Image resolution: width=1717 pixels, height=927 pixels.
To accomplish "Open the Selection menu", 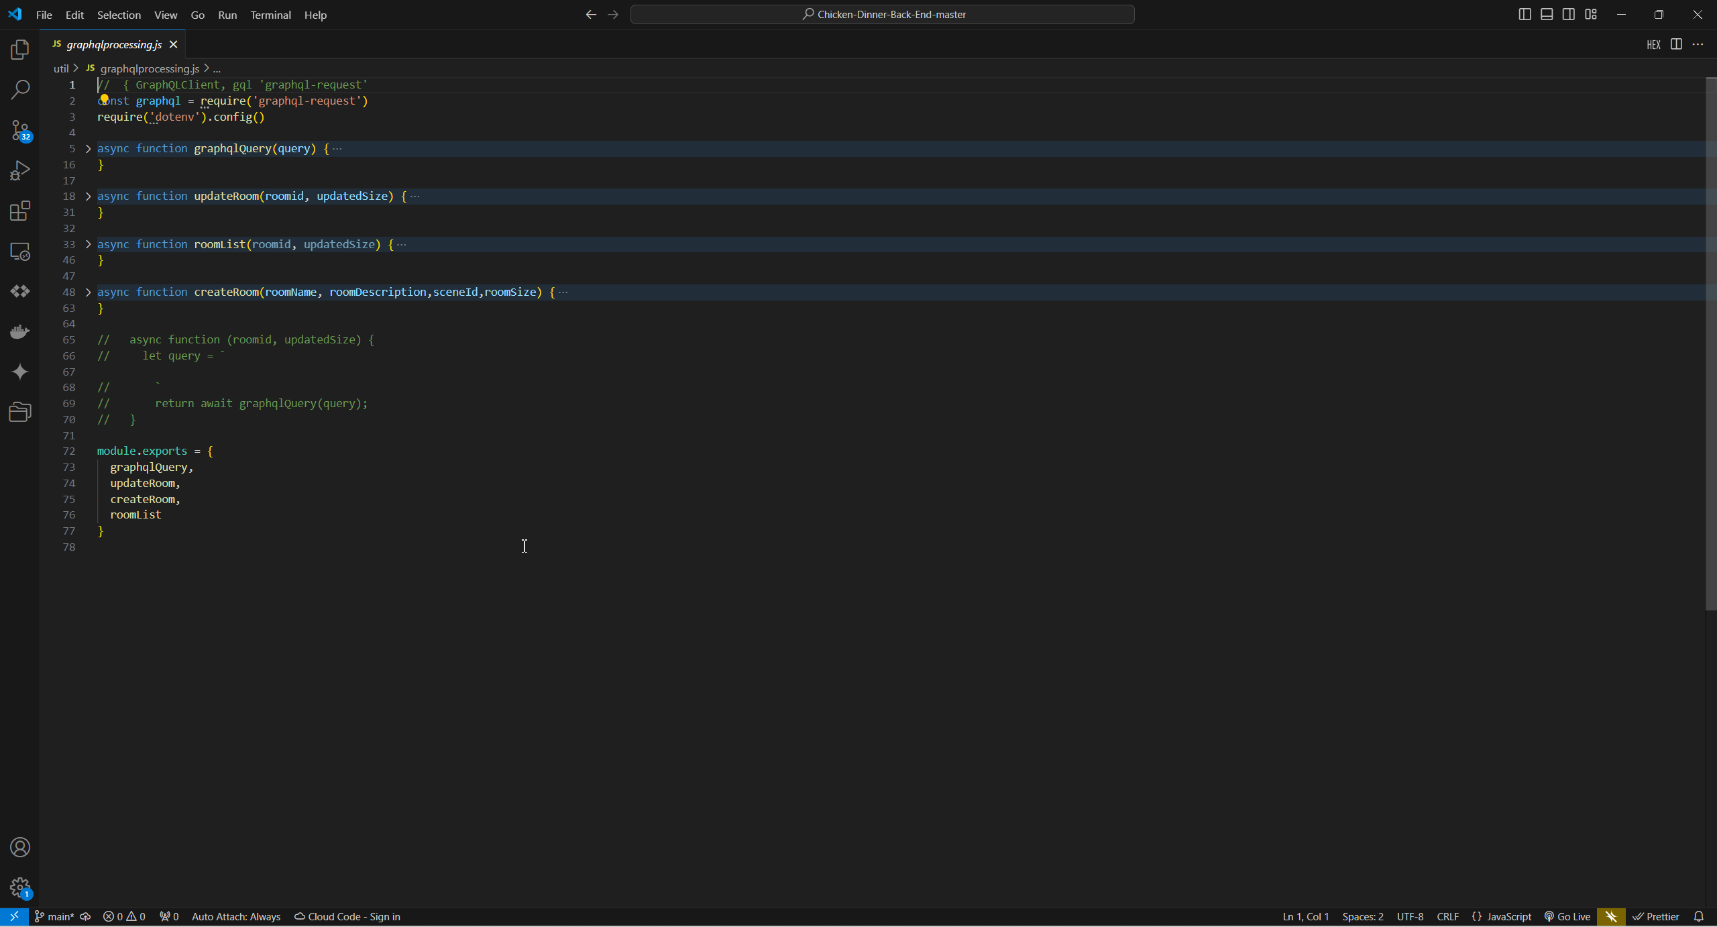I will [x=119, y=15].
